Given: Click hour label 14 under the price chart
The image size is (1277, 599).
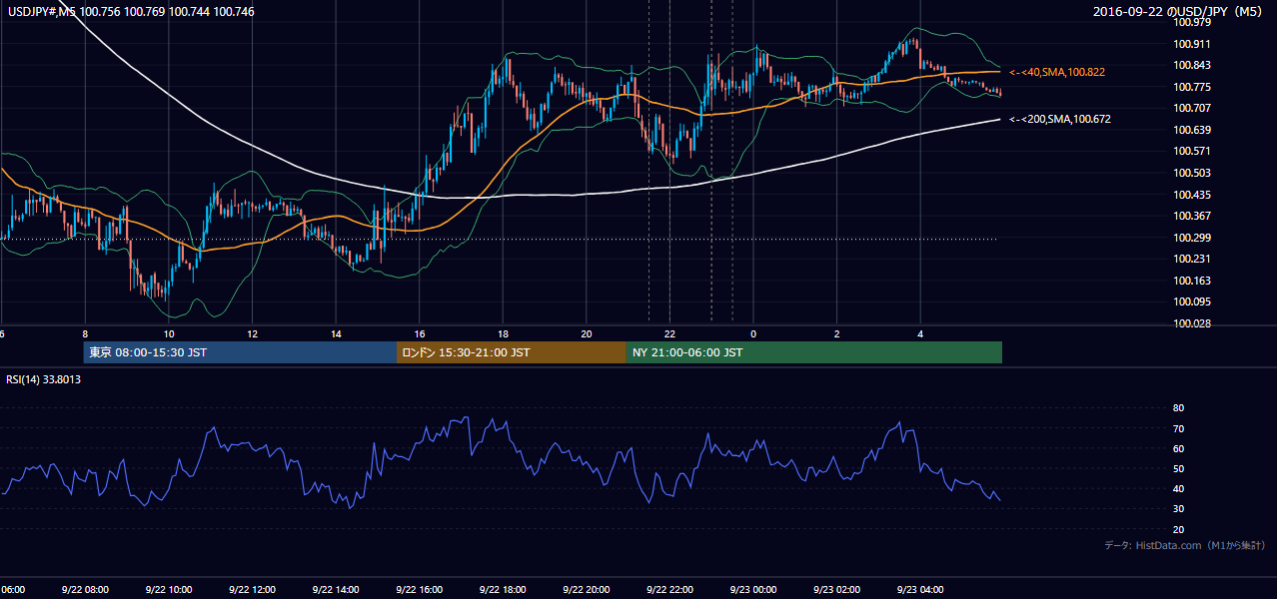Looking at the screenshot, I should [x=336, y=334].
